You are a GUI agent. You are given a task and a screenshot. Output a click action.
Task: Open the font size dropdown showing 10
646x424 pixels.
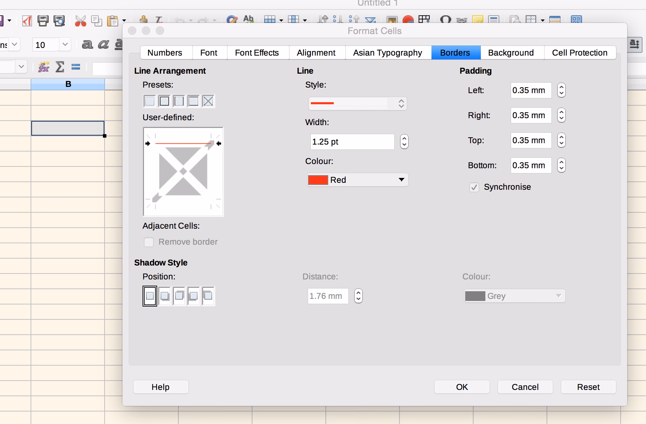point(65,44)
